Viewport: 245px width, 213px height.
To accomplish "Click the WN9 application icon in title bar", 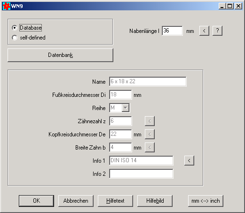I will (x=7, y=6).
